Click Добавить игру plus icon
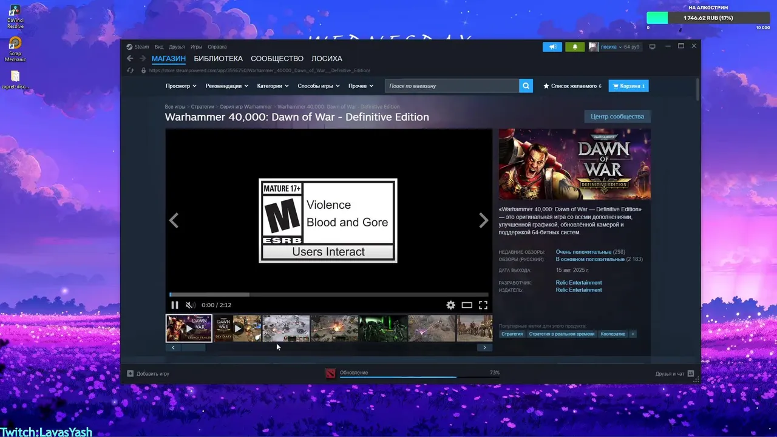 click(x=130, y=373)
